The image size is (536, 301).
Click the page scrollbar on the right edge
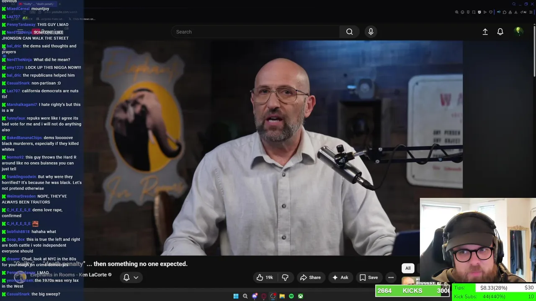[534, 50]
